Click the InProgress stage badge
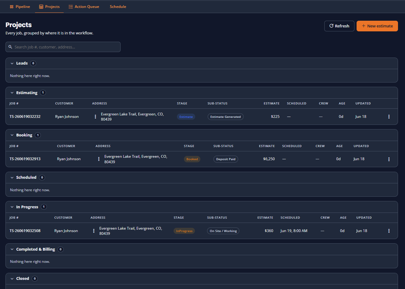405x289 pixels. pos(184,231)
